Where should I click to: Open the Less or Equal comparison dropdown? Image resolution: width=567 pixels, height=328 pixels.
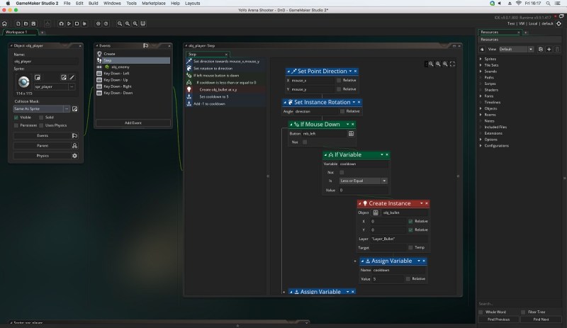click(x=364, y=181)
